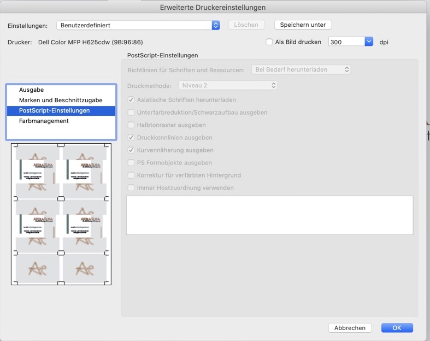Confirm the settings with OK
Image resolution: width=430 pixels, height=341 pixels.
click(x=397, y=328)
